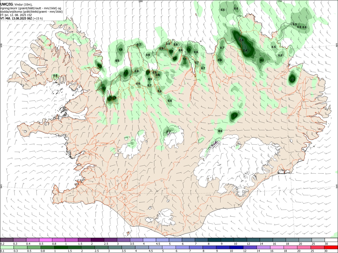Click the 1.0 precipitation value on the map
Screen dimensions: 338x253
point(120,50)
